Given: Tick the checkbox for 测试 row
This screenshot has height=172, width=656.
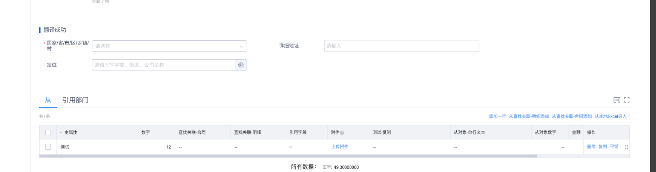Looking at the screenshot, I should pyautogui.click(x=48, y=147).
